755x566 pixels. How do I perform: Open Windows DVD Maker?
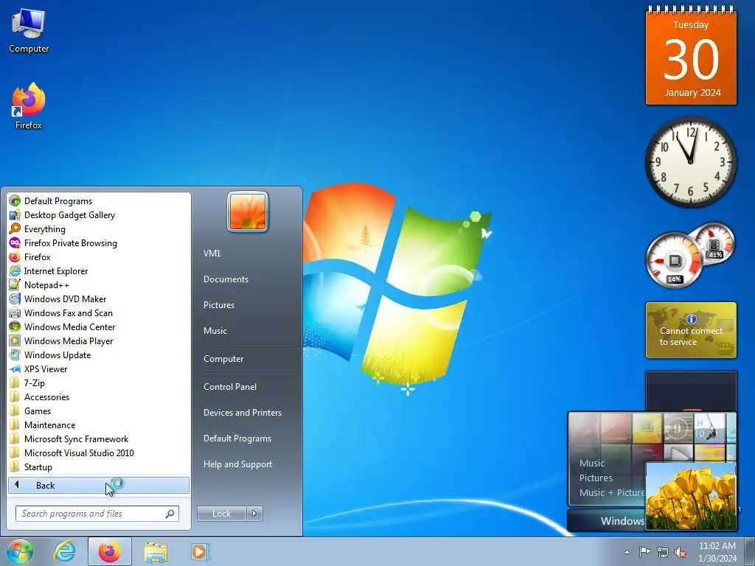100,299
